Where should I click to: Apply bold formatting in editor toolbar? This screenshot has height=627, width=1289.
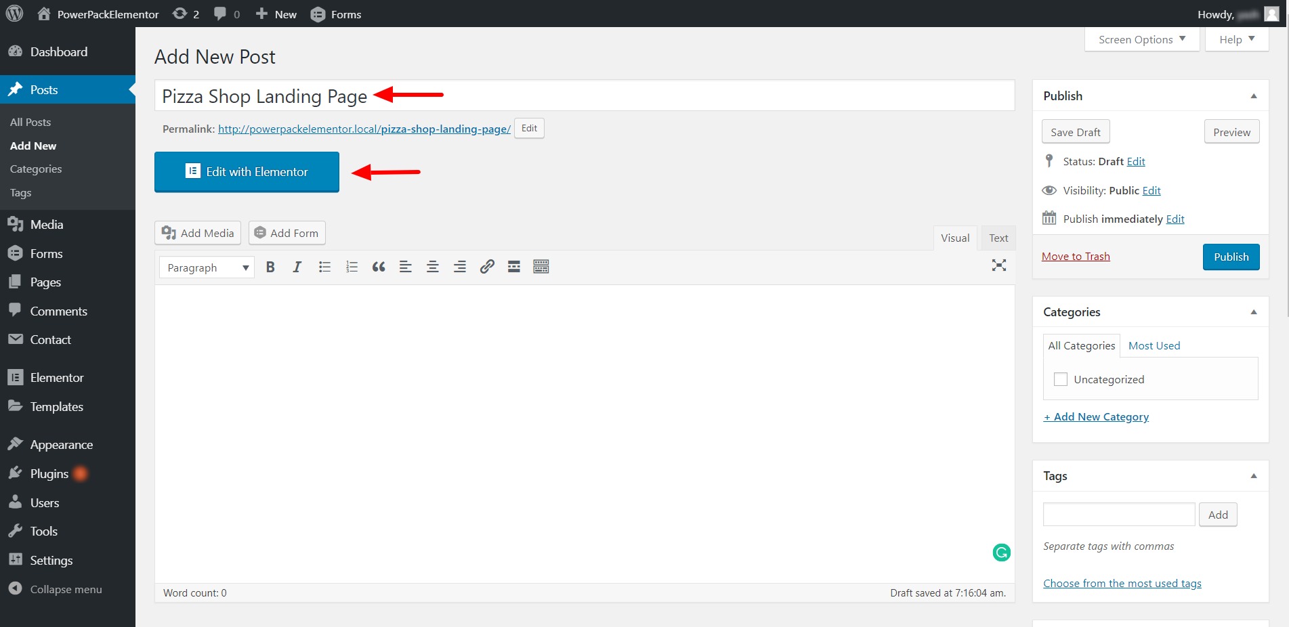tap(270, 267)
